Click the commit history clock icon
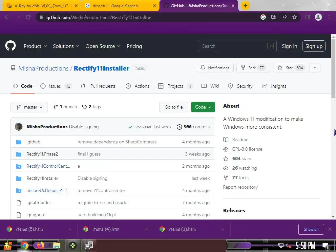Screen dimensions: 336x252 (x=179, y=127)
